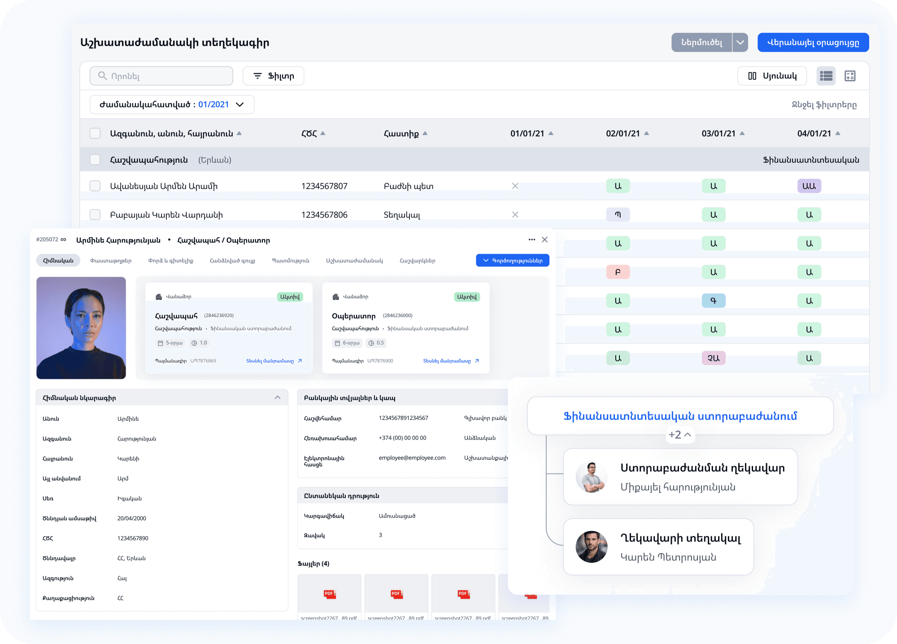Image resolution: width=897 pixels, height=644 pixels.
Task: Click the purple ԱԱ status cell
Action: coord(809,186)
